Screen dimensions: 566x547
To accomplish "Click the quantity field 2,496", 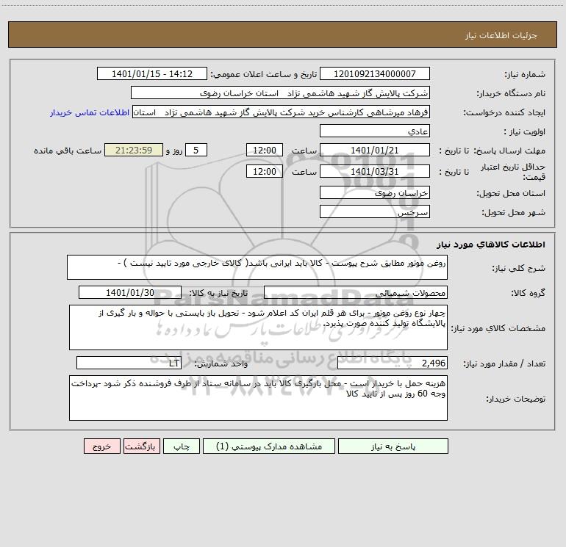I will [393, 363].
